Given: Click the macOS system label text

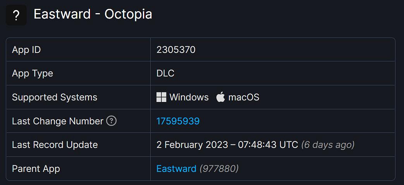Looking at the screenshot, I should (x=244, y=97).
